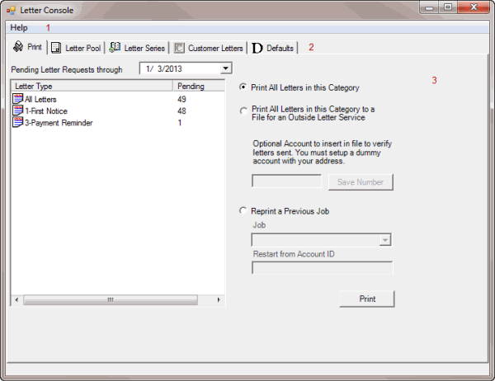Image resolution: width=495 pixels, height=381 pixels.
Task: Select Print All Letters in this Category
Action: point(243,87)
